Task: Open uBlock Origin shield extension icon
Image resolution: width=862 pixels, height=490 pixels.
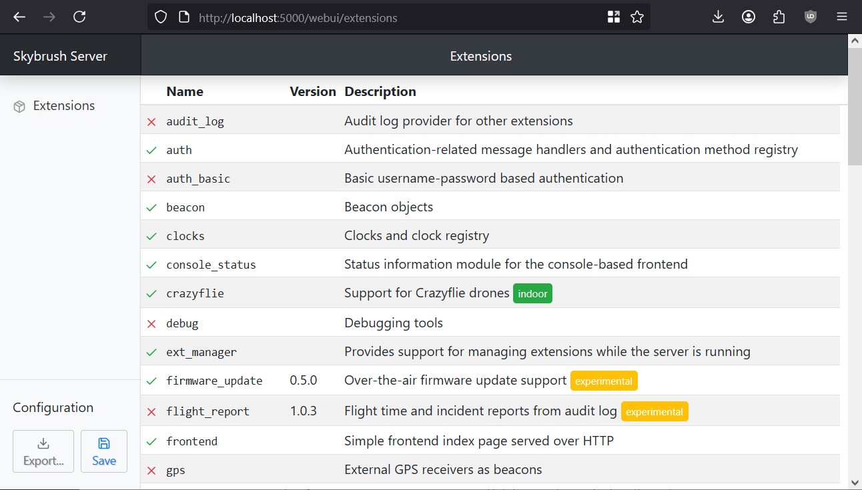Action: (810, 17)
